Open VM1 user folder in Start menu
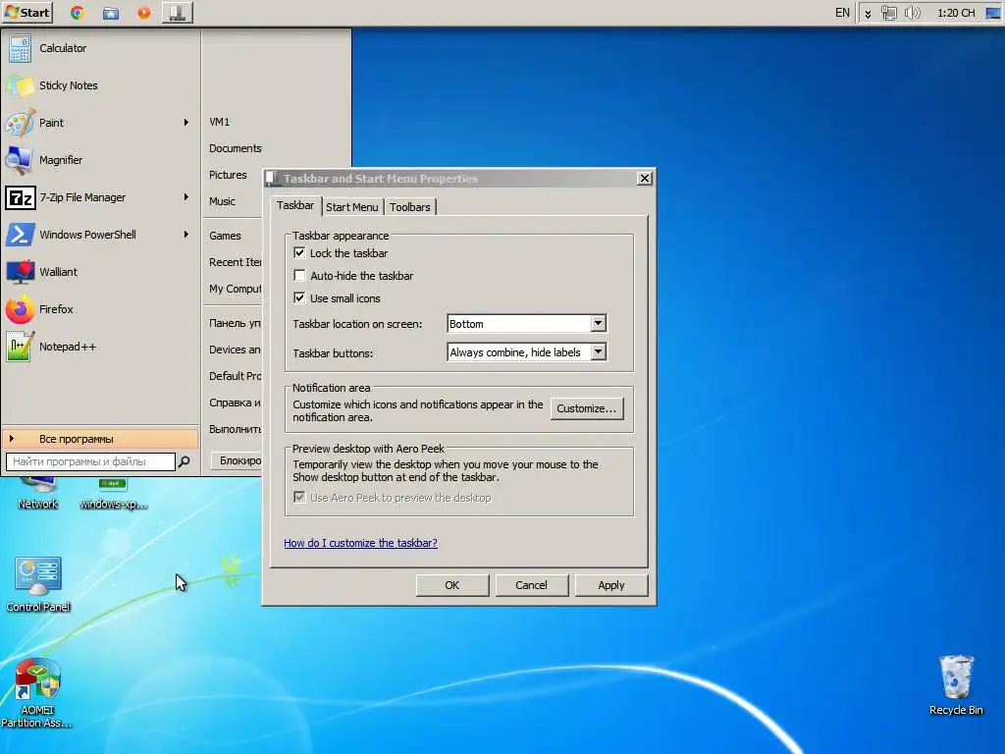1005x754 pixels. coord(220,122)
